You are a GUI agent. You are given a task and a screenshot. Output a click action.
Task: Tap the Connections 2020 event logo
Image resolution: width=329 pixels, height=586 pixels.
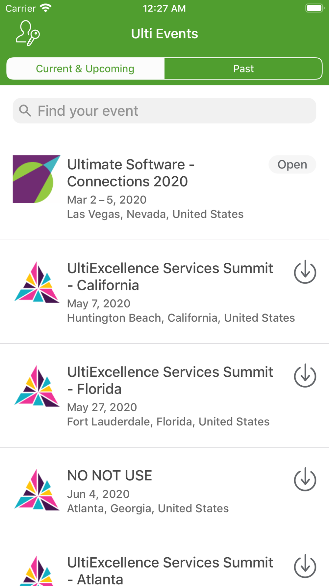[37, 179]
